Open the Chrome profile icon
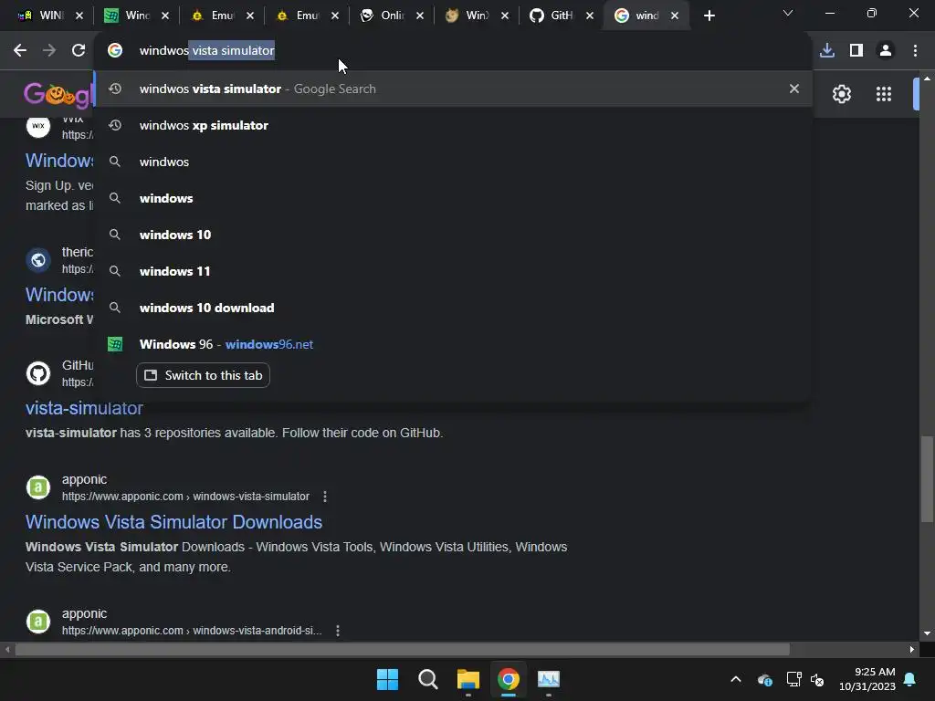Screen dimensions: 935x701 tap(886, 51)
